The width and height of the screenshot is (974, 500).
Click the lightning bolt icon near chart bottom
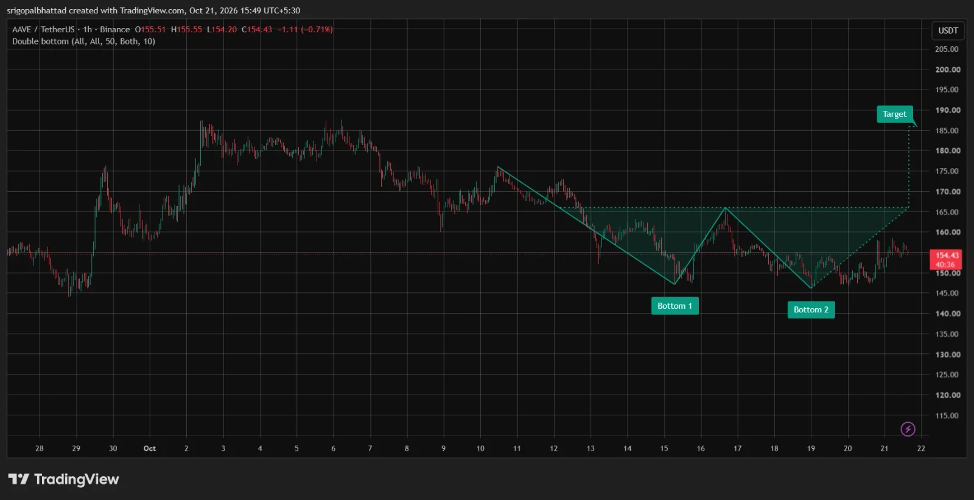908,429
